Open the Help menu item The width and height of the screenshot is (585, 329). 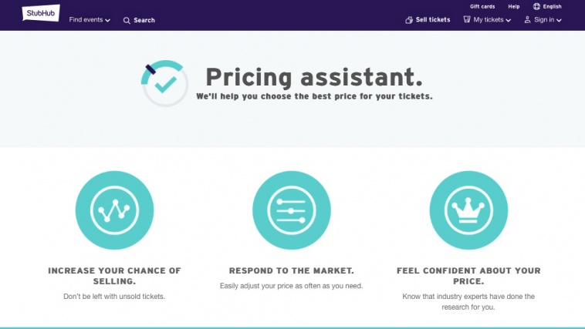(514, 6)
